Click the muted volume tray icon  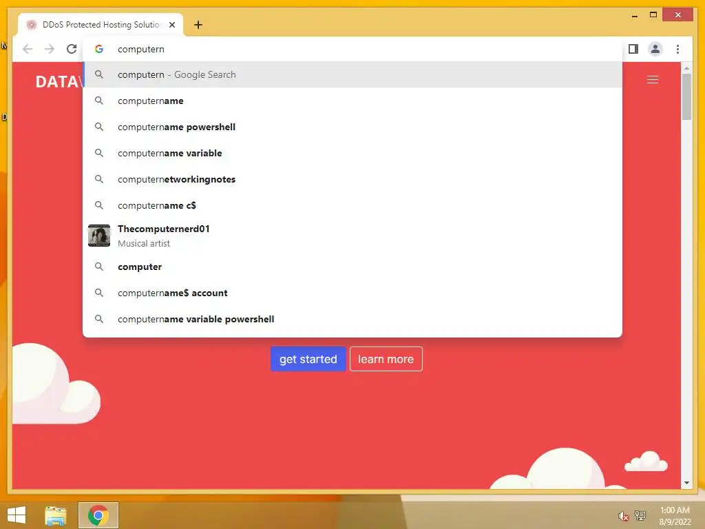click(622, 516)
